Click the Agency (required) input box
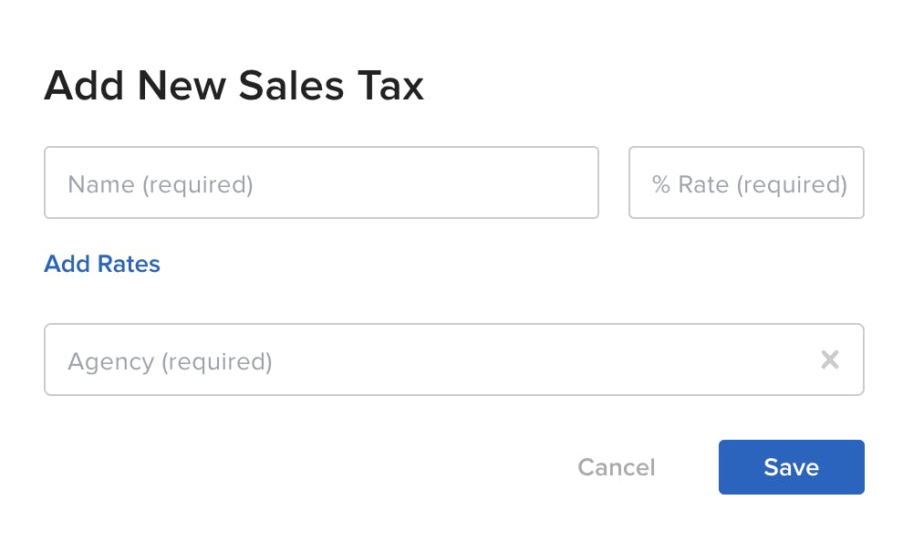The image size is (903, 542). pyautogui.click(x=365, y=360)
